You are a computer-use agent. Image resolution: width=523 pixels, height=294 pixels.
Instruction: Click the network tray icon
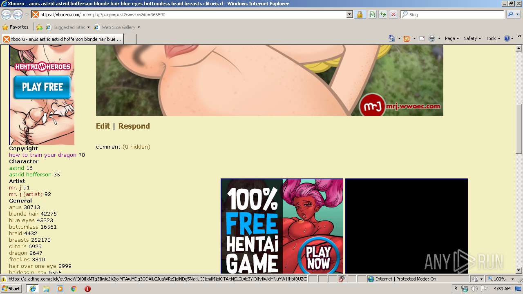point(465,289)
